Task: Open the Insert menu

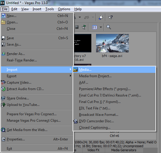Action: point(37,9)
